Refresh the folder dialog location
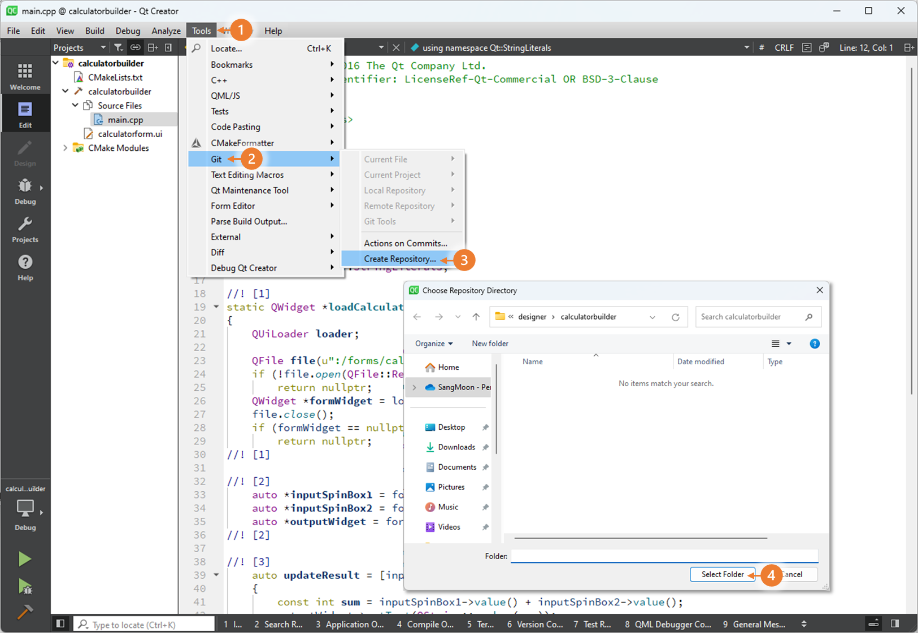The height and width of the screenshot is (633, 918). pos(675,317)
